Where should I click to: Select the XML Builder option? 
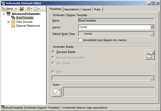[53, 63]
